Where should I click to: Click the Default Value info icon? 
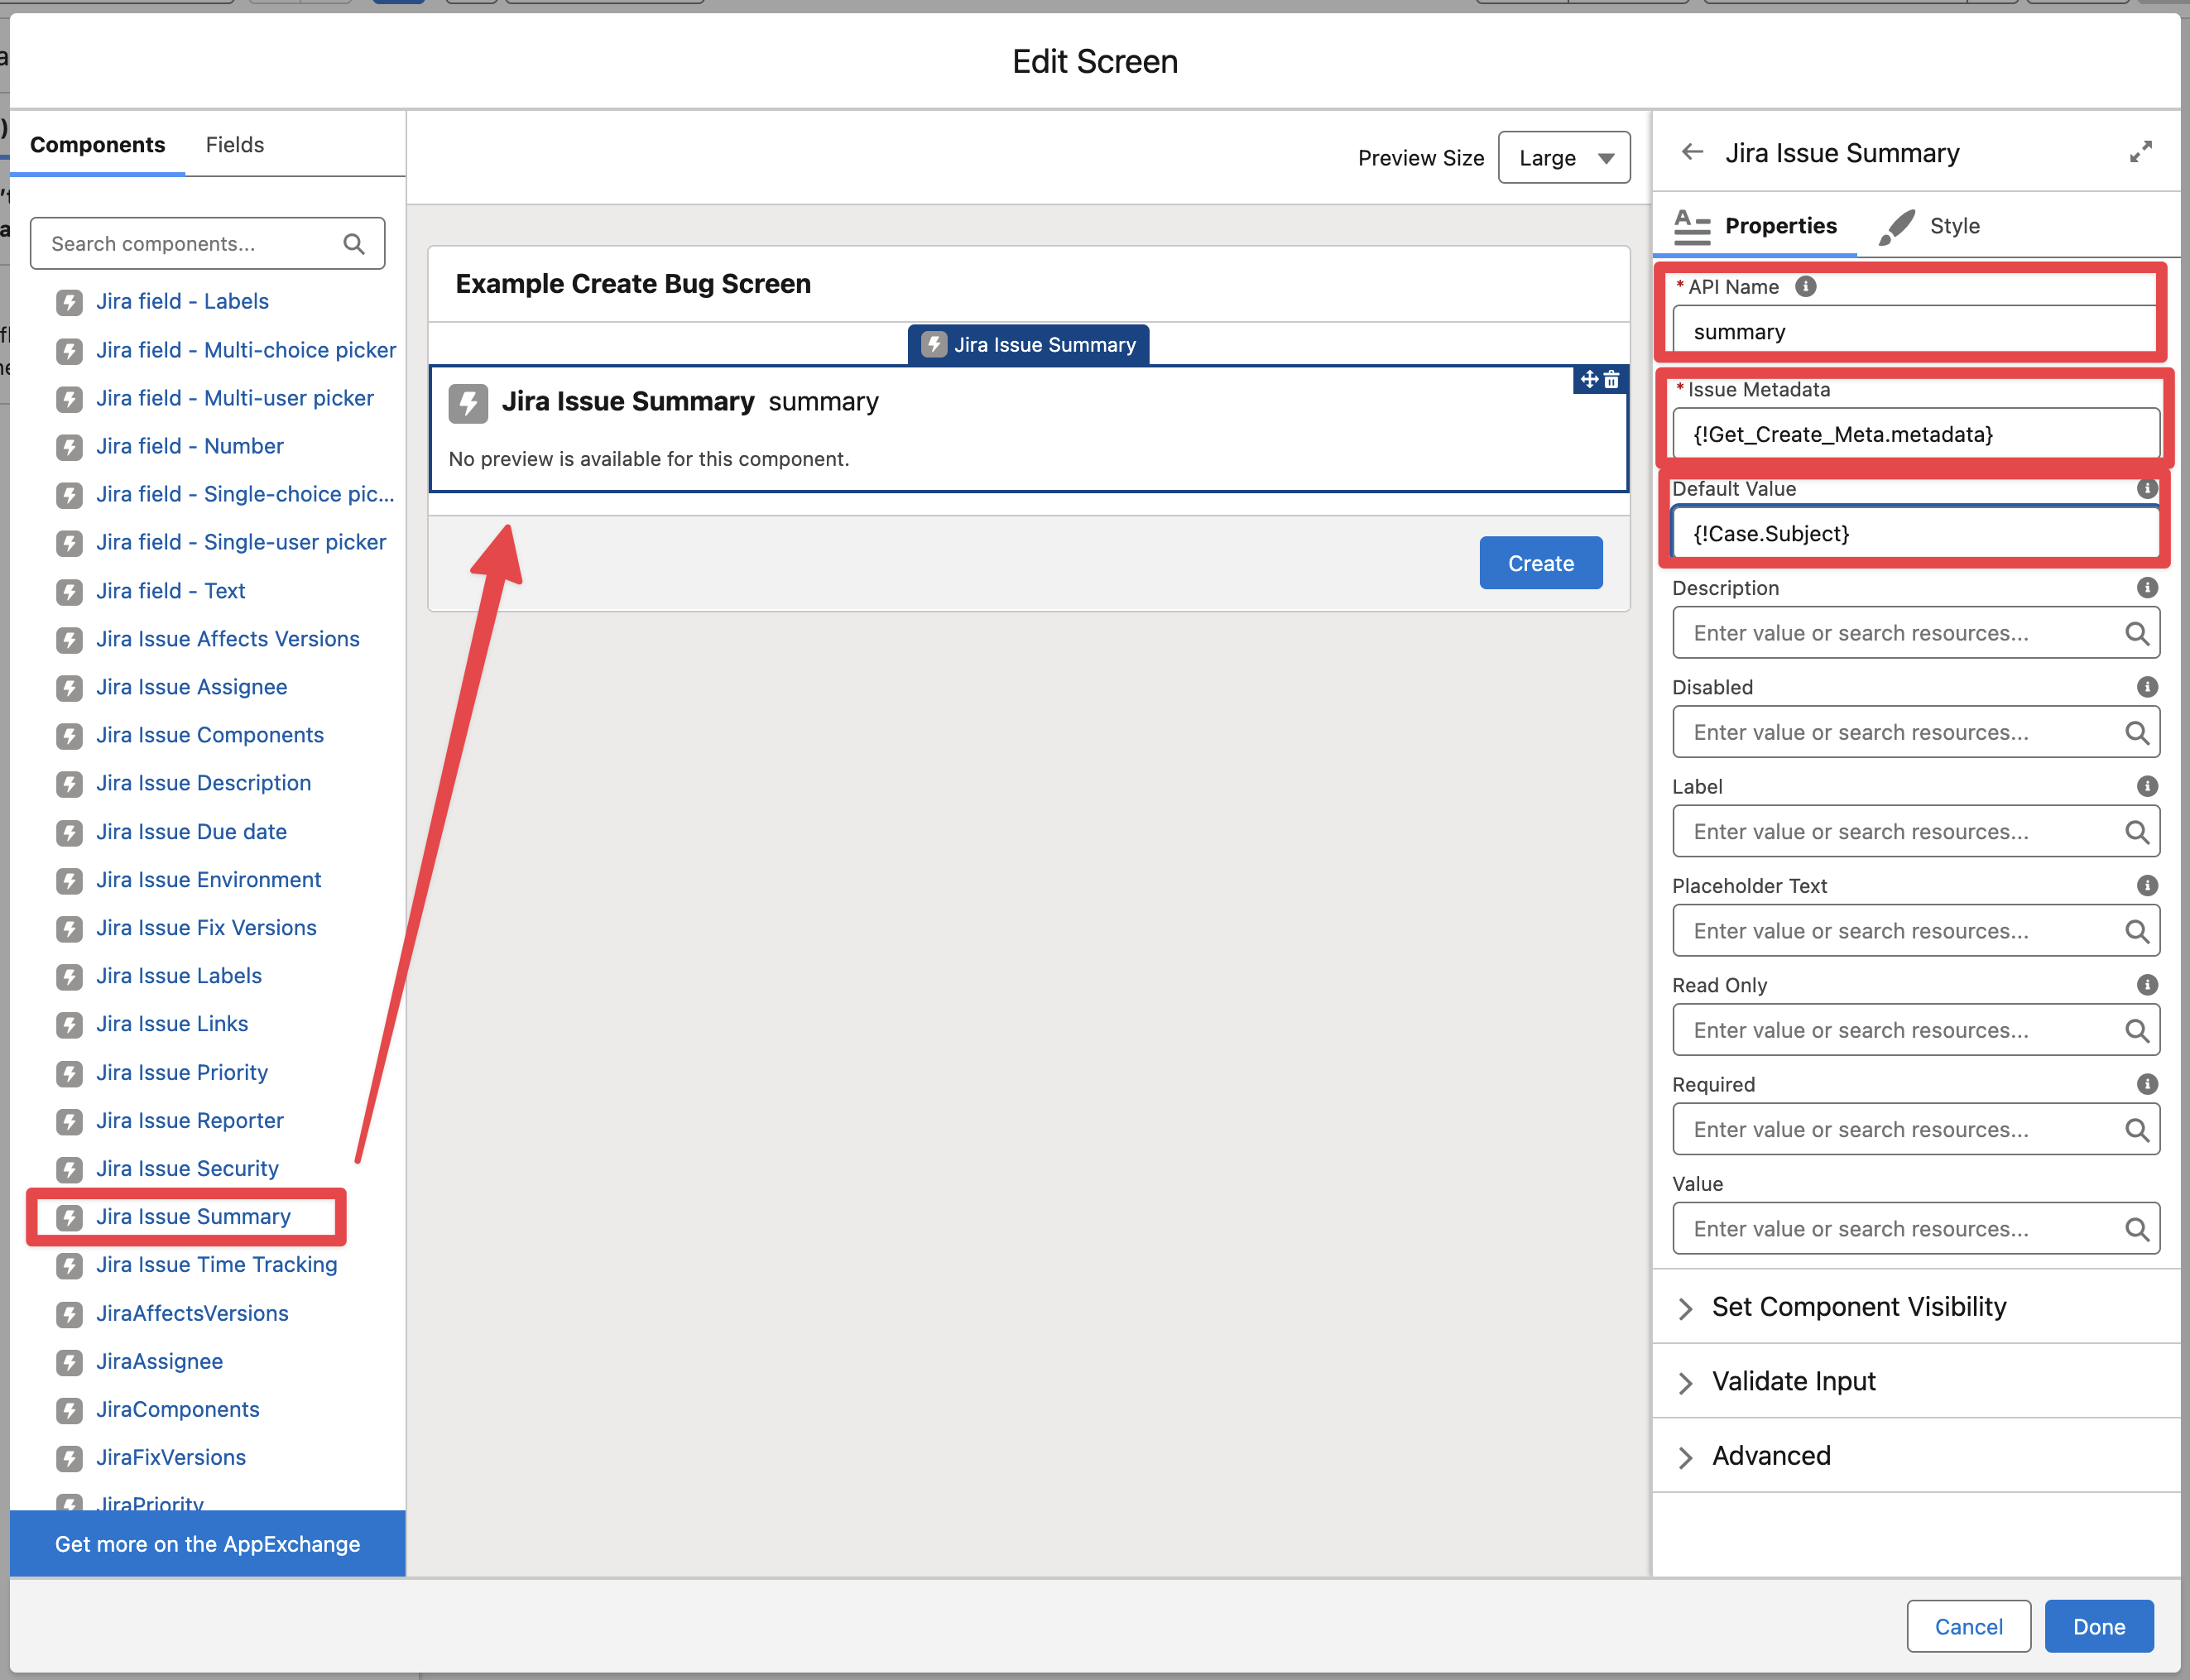2146,489
